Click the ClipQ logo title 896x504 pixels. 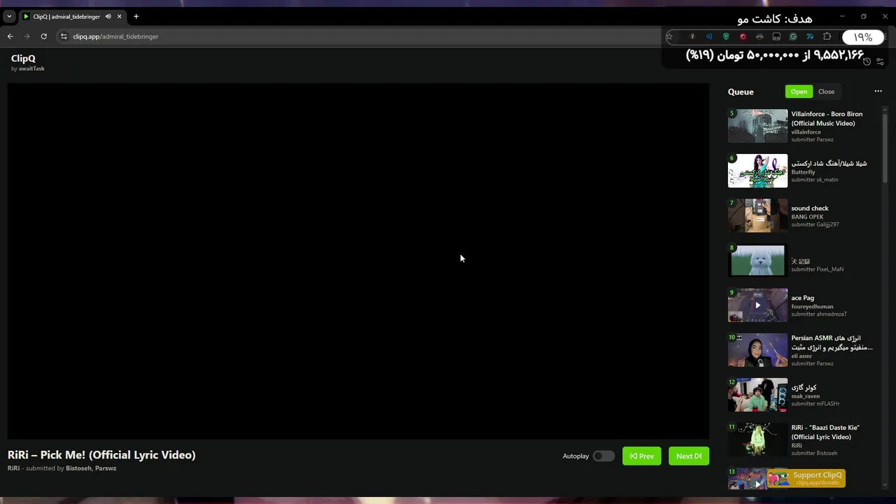coord(23,59)
